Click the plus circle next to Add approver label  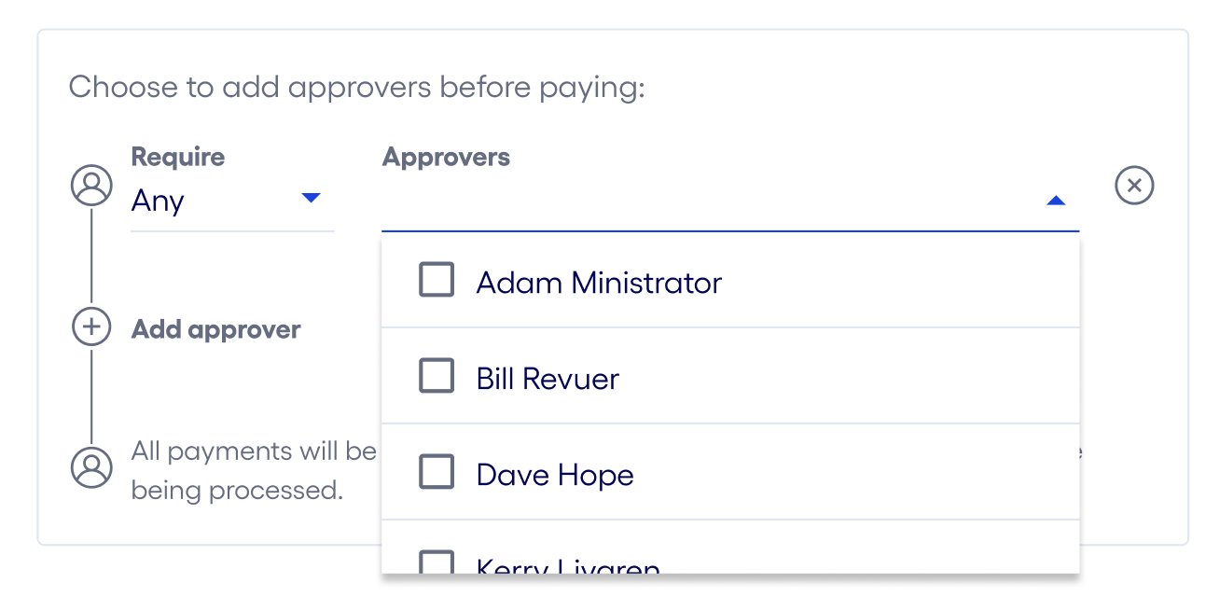point(90,327)
